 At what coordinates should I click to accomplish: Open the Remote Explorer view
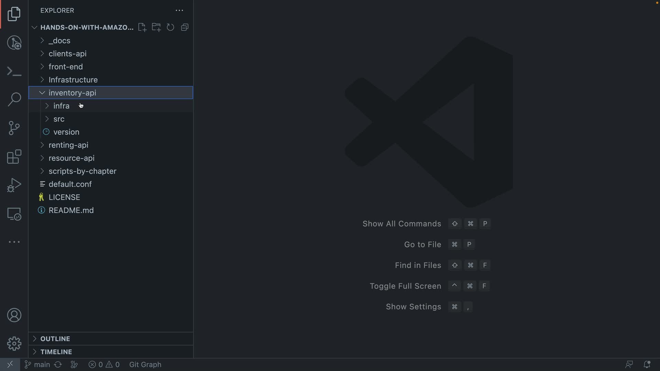14,214
